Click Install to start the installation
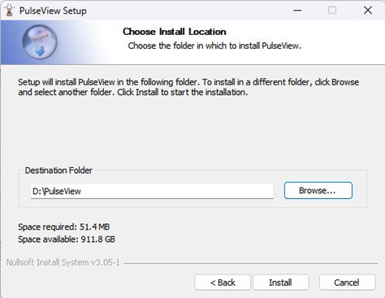 tap(280, 283)
